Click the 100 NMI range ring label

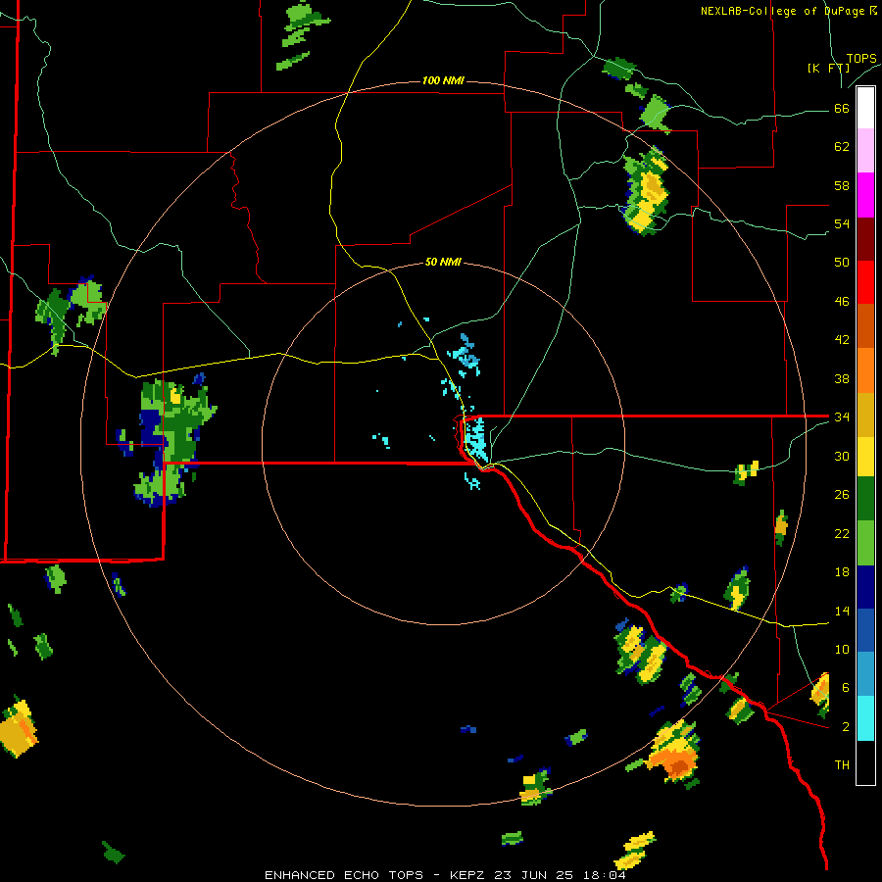pos(443,81)
